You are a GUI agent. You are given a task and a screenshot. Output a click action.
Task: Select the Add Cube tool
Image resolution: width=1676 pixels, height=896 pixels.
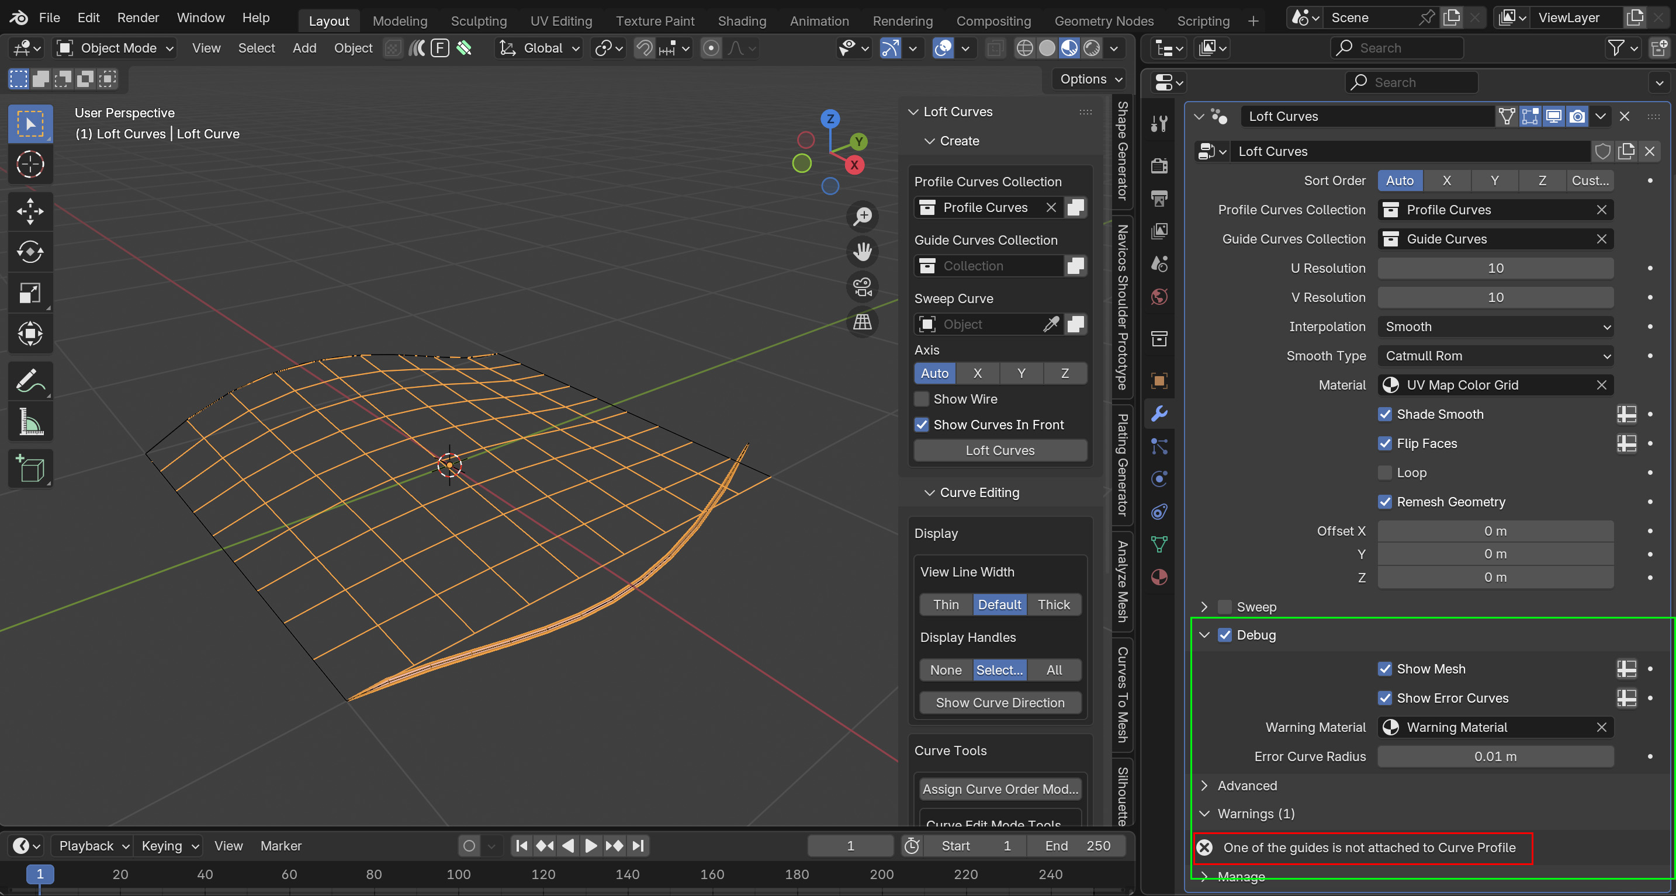[x=30, y=470]
